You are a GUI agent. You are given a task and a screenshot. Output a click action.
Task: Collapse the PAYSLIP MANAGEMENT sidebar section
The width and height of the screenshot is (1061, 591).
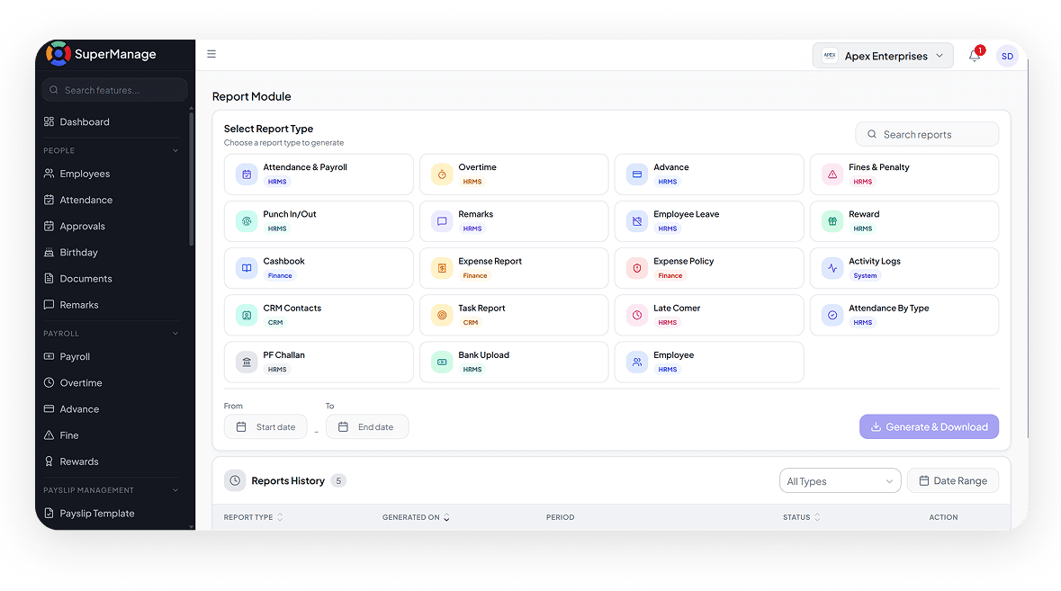(175, 490)
